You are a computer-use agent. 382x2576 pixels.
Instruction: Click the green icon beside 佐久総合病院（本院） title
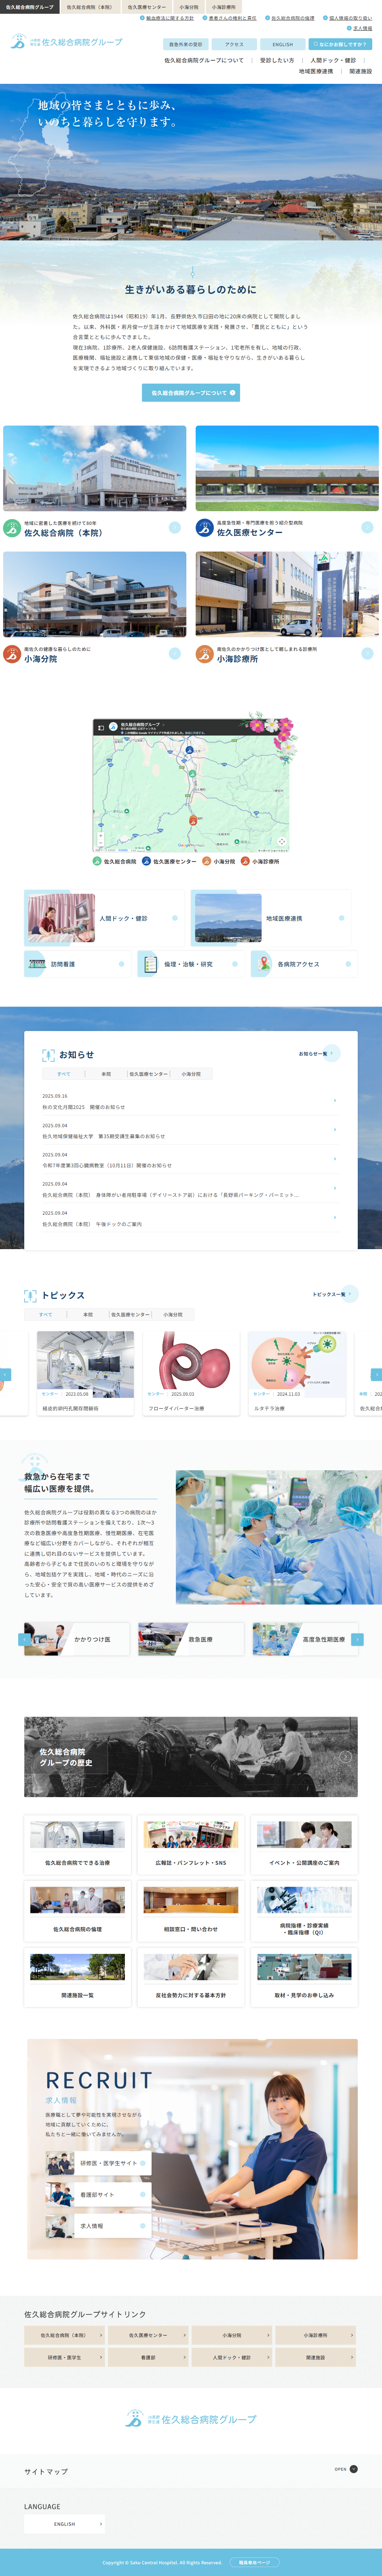coord(12,528)
